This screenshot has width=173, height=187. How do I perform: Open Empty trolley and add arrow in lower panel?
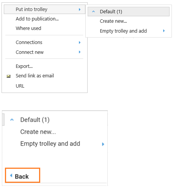click(103, 144)
